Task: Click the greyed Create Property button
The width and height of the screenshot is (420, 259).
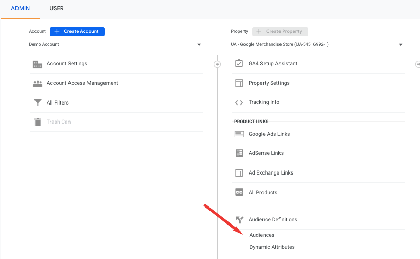Action: [280, 31]
